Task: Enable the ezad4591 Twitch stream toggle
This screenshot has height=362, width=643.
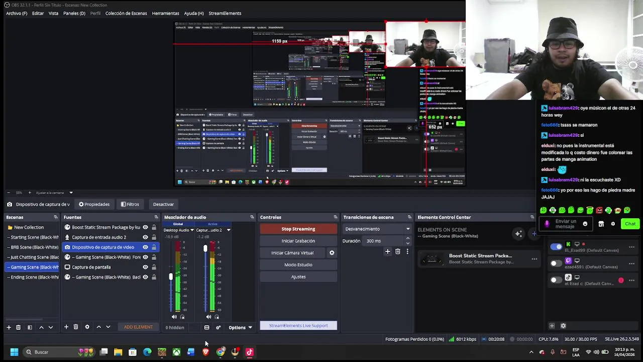Action: (556, 263)
